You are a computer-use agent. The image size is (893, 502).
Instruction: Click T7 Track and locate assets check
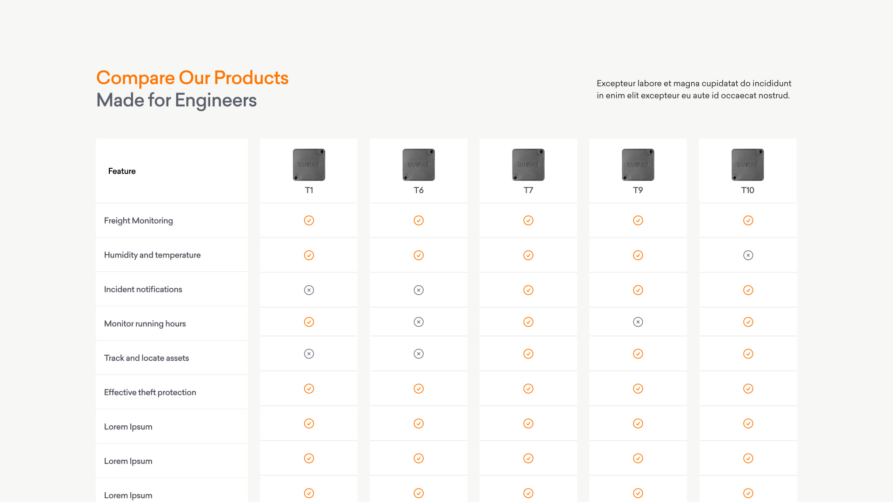pos(528,354)
